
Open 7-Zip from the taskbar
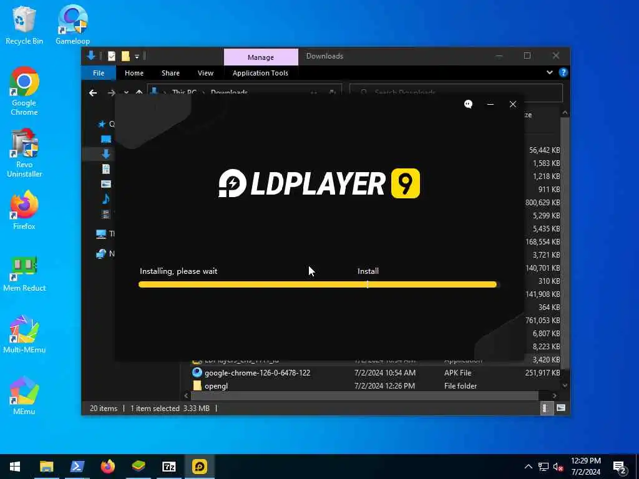168,467
